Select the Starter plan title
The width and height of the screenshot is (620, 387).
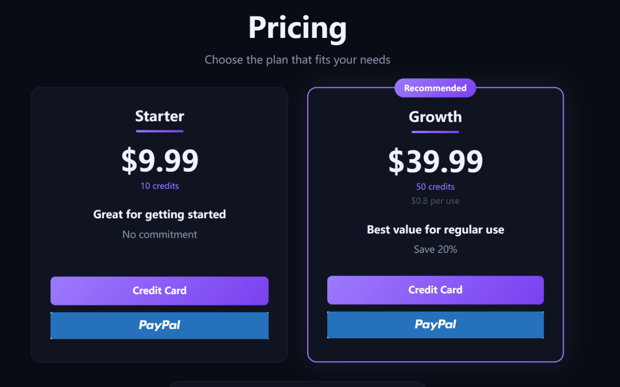click(x=160, y=116)
